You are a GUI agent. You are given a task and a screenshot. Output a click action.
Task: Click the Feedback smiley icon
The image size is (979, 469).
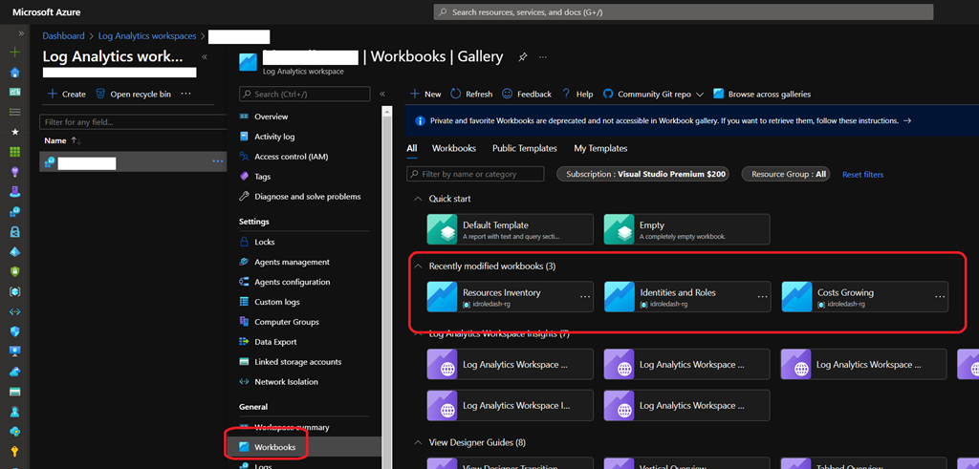click(508, 95)
